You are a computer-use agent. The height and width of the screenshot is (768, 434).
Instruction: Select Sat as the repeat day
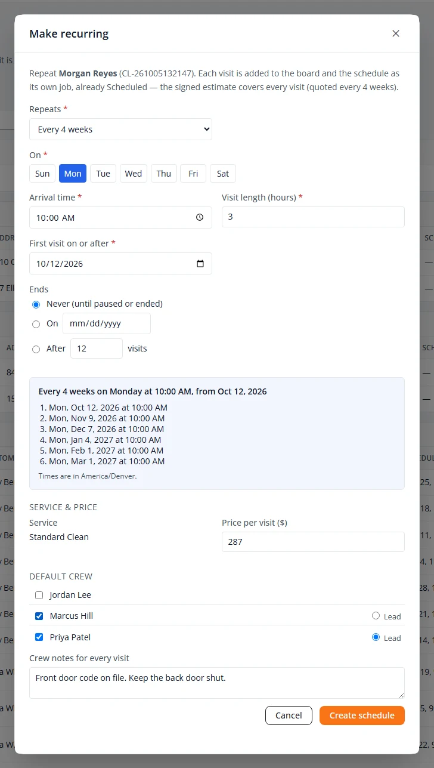[x=223, y=174]
